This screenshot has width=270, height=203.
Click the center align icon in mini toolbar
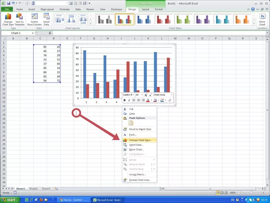pyautogui.click(x=138, y=100)
